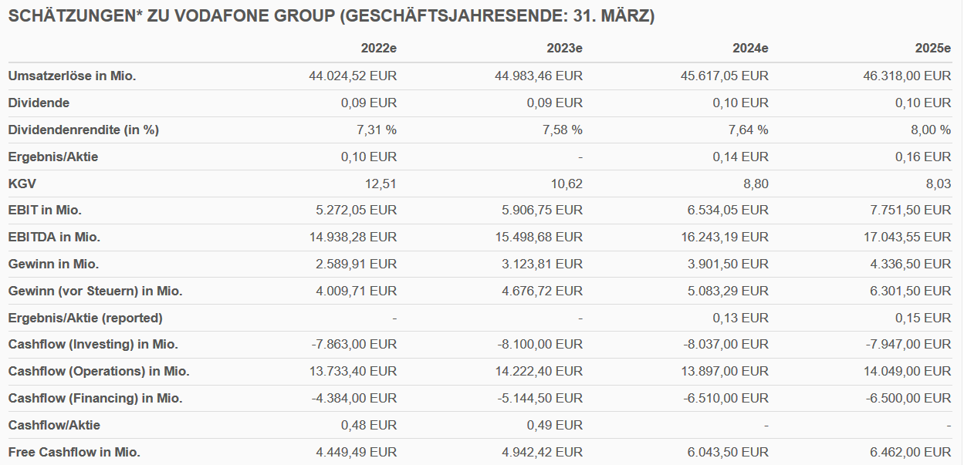
Task: Select the KGV row label
Action: point(22,184)
